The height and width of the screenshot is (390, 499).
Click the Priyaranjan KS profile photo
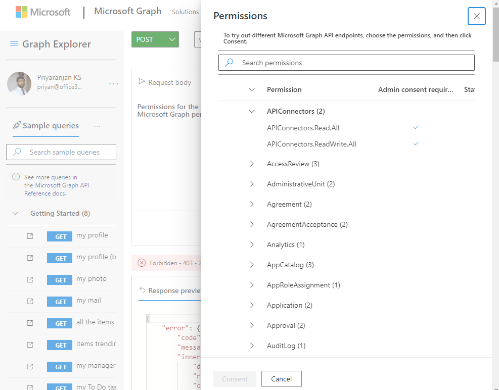19,84
